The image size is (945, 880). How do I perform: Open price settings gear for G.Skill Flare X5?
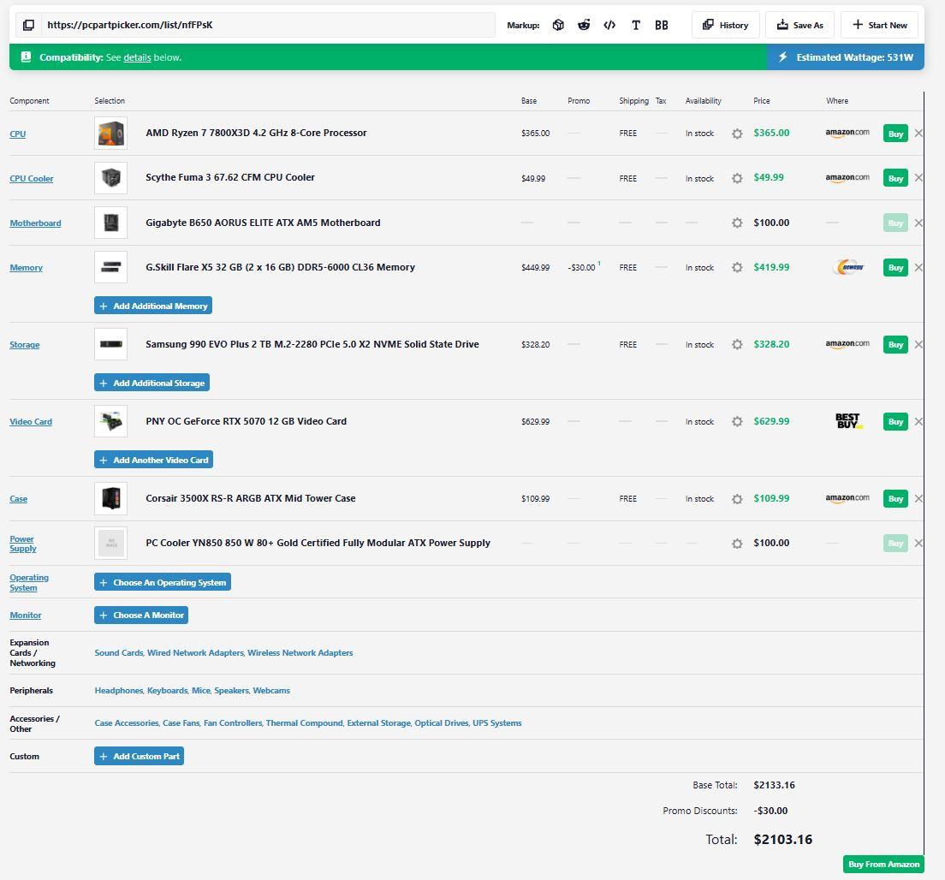pyautogui.click(x=737, y=268)
